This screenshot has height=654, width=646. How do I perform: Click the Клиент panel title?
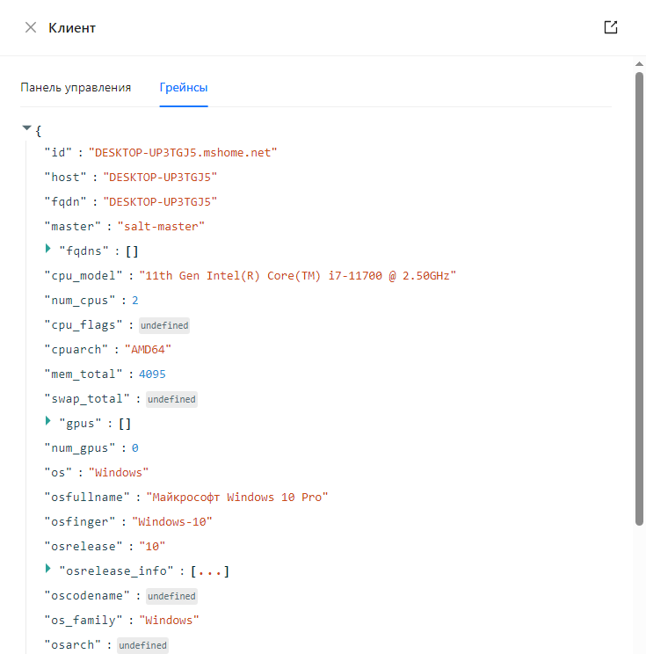tap(72, 27)
